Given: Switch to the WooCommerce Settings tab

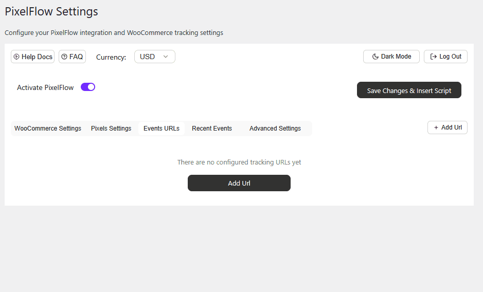Looking at the screenshot, I should [x=48, y=129].
